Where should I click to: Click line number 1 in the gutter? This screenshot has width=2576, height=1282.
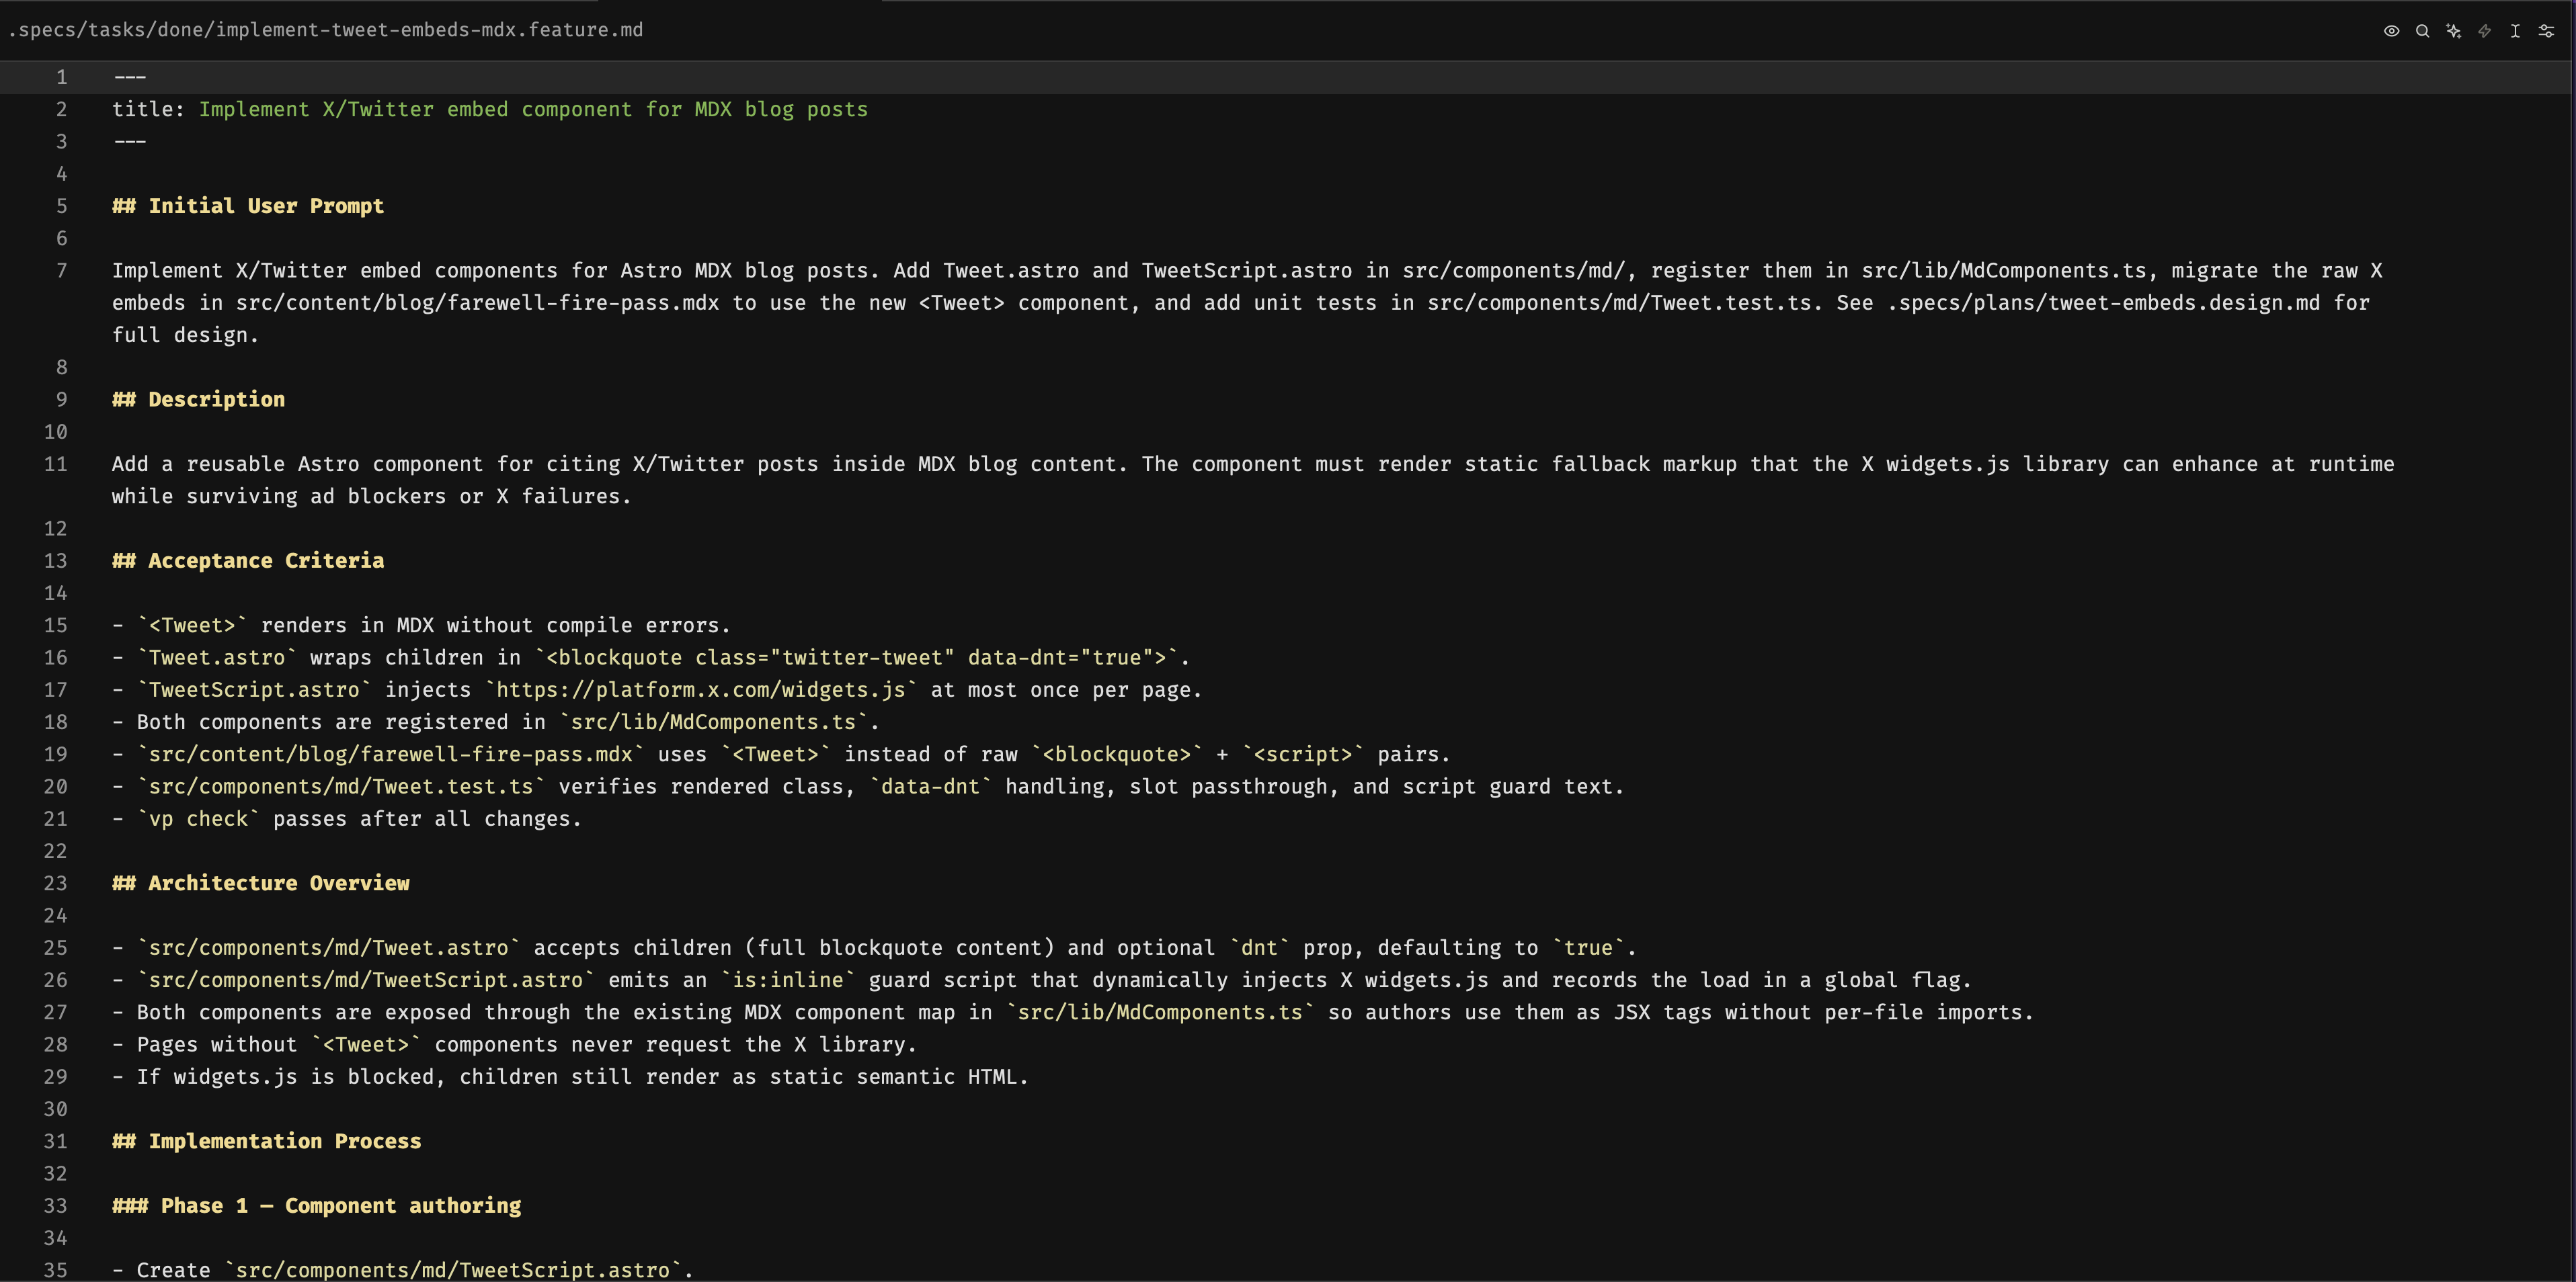click(61, 77)
